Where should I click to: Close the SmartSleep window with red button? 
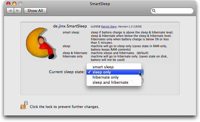8,4
